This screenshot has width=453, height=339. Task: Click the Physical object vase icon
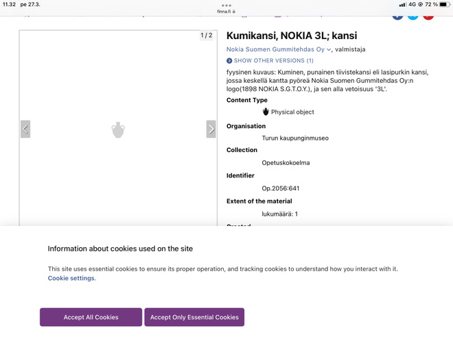(266, 112)
